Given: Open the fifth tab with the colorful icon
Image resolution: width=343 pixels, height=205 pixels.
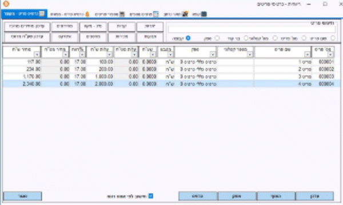Looking at the screenshot, I should (176, 14).
